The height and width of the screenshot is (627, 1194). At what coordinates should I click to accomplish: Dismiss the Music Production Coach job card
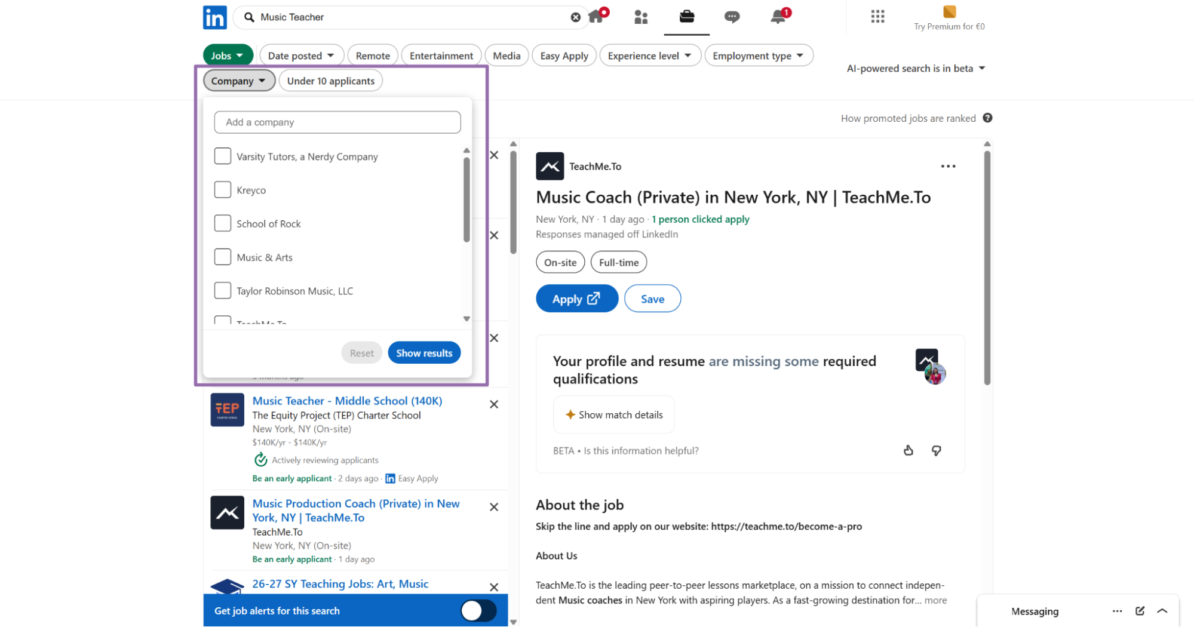(494, 507)
